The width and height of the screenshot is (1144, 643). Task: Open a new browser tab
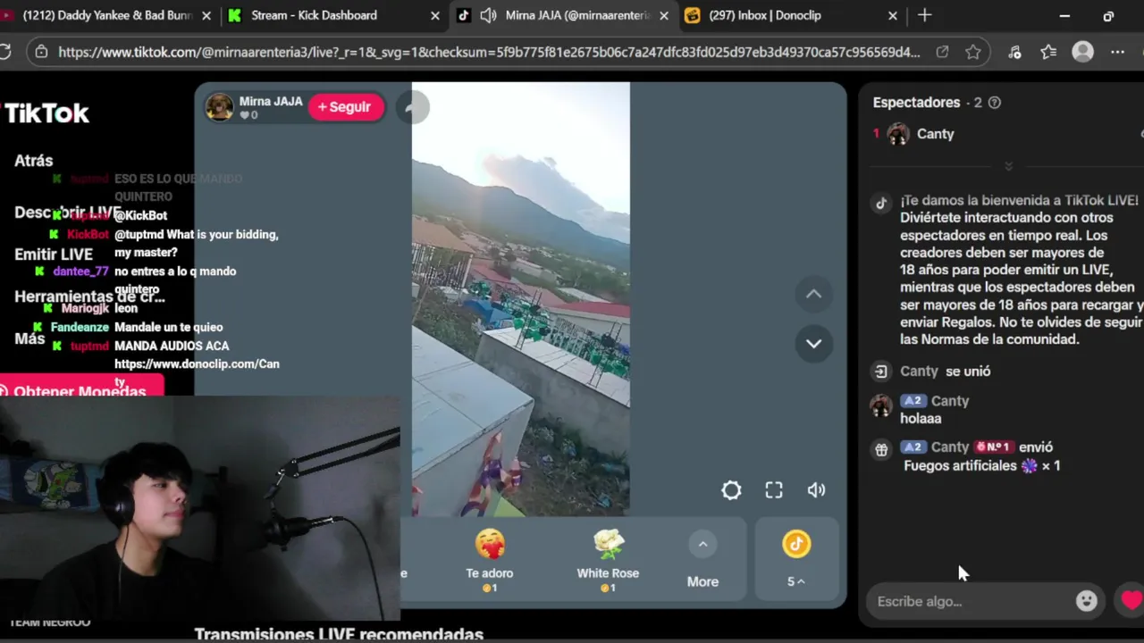[925, 15]
